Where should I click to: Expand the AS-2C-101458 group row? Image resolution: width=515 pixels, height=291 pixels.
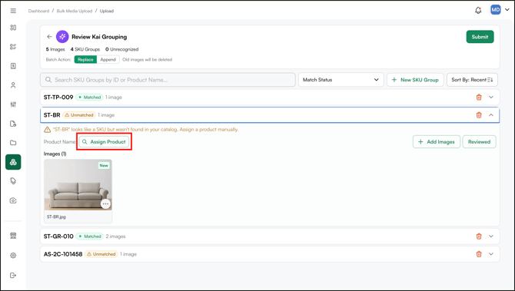491,254
